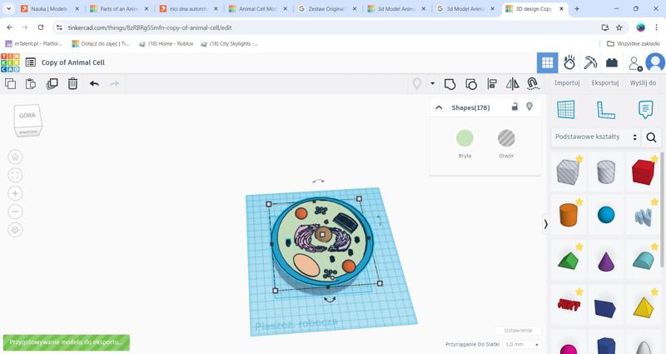This screenshot has height=354, width=666.
Task: Open the Podstawowe kształty shape category dropdown
Action: coord(596,137)
